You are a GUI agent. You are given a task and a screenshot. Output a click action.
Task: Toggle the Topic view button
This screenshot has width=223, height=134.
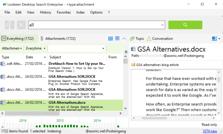click(x=137, y=39)
